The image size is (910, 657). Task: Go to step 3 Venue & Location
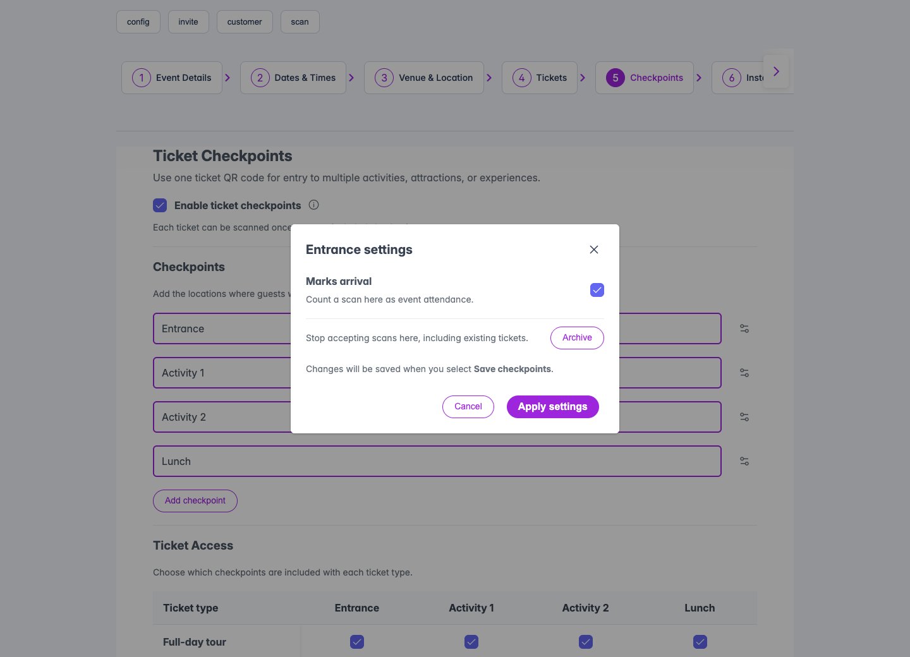pos(424,78)
